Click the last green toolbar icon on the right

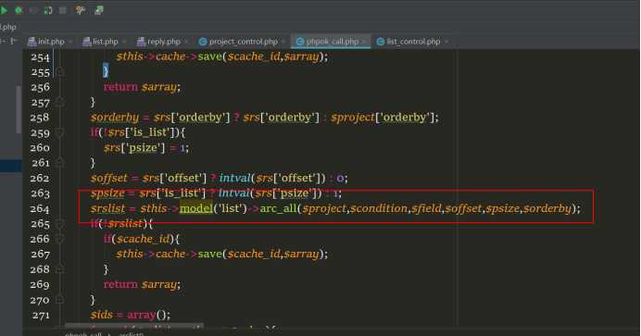(x=99, y=10)
